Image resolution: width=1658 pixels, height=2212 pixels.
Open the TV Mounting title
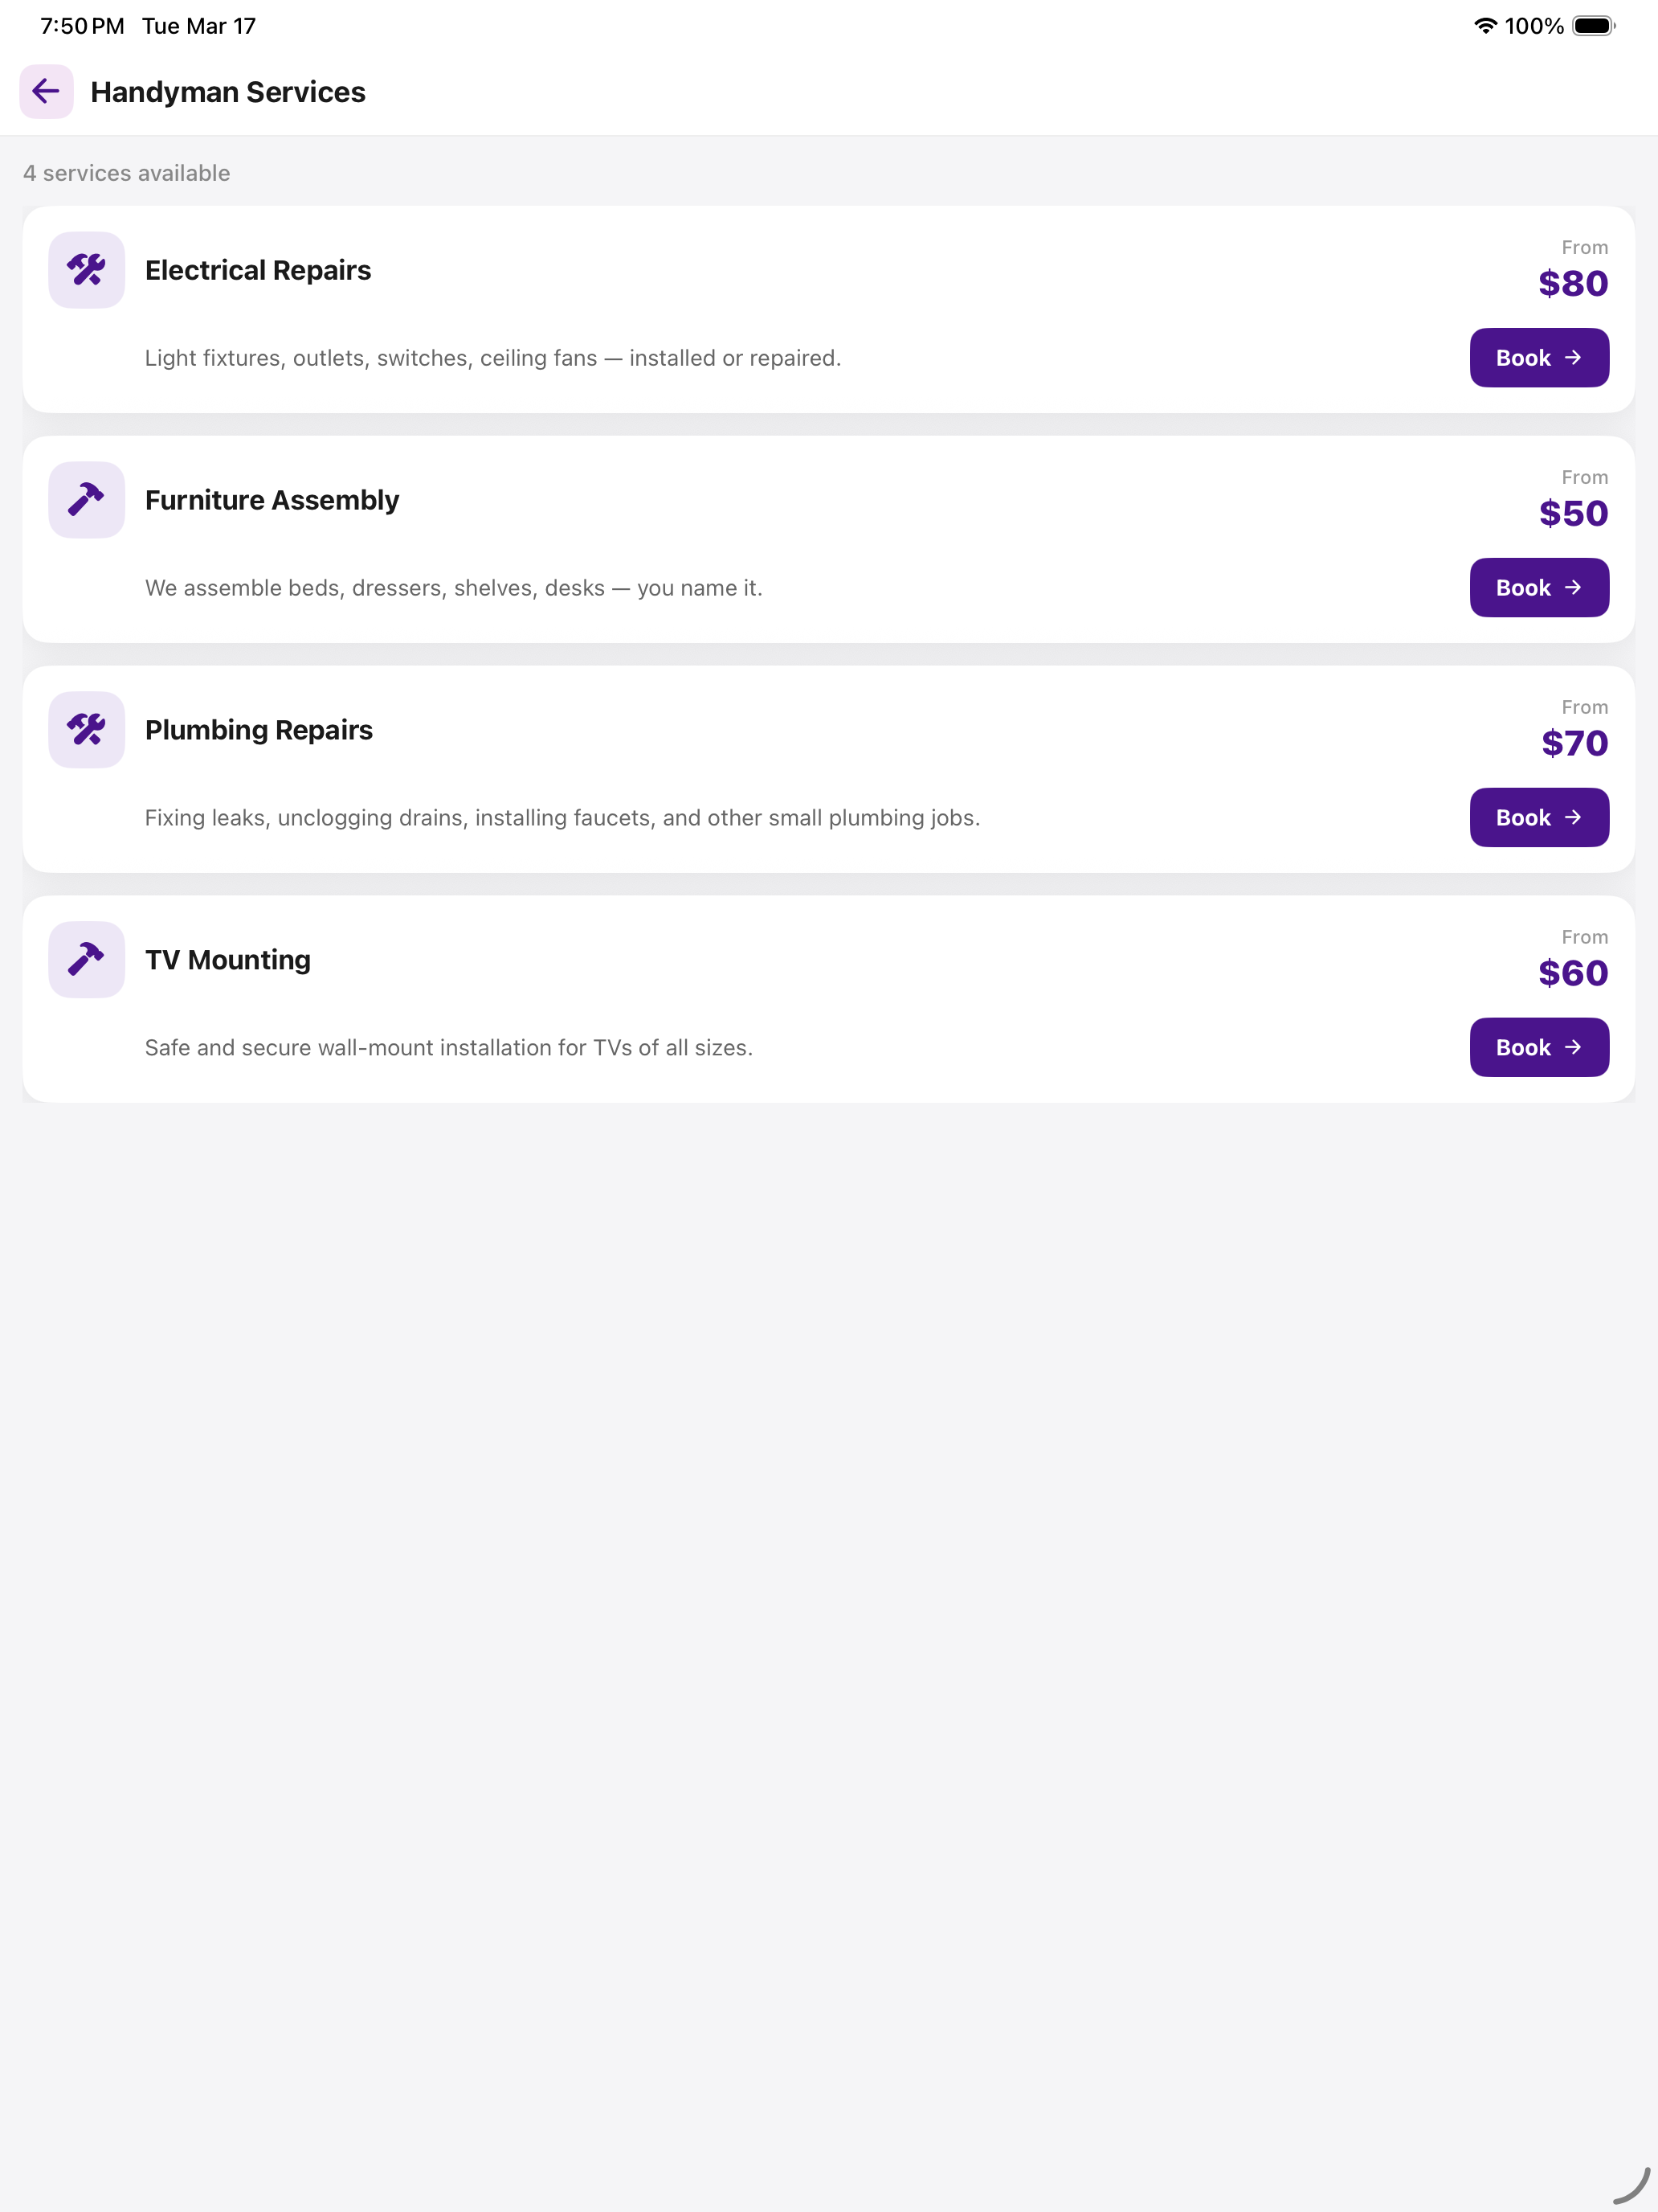tap(228, 960)
